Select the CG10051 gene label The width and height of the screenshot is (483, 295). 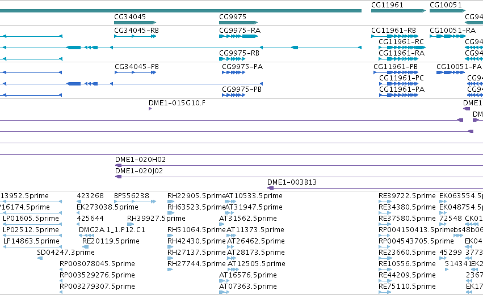pos(446,5)
